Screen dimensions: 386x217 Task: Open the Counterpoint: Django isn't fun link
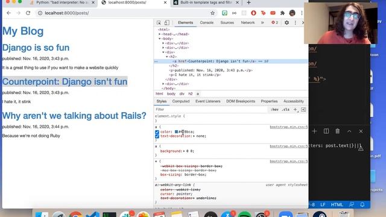click(x=65, y=82)
